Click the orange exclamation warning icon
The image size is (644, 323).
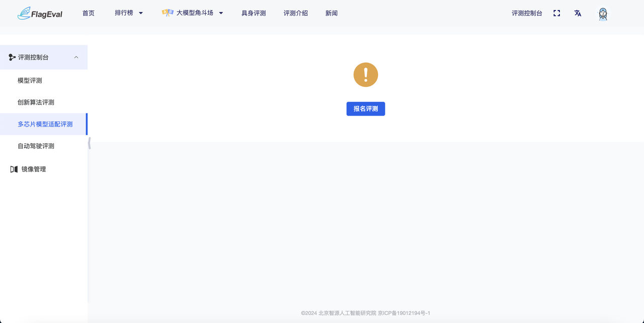tap(366, 75)
